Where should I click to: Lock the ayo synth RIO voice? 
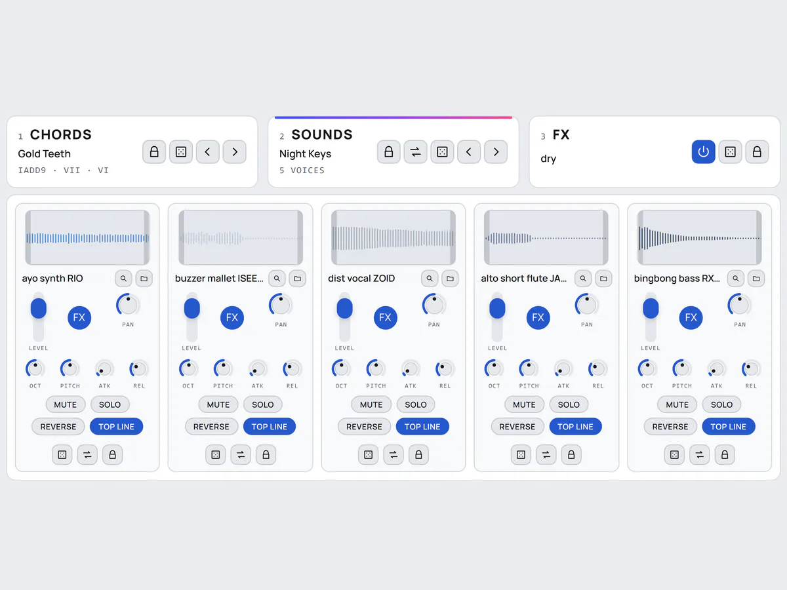(112, 454)
